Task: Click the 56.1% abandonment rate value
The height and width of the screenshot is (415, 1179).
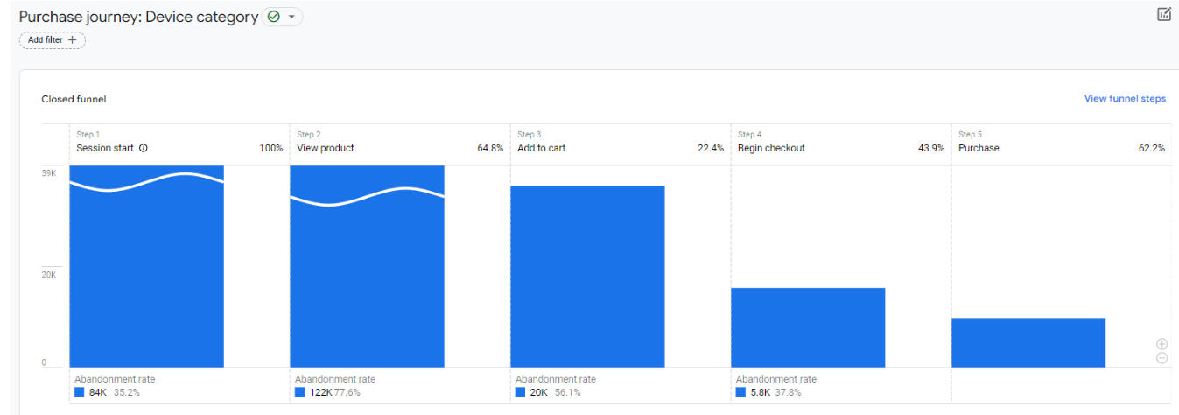Action: 567,392
